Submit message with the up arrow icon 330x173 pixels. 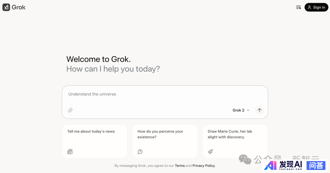tap(259, 110)
